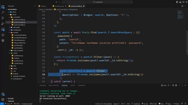Open main branch indicator in status bar
Screen dimensions: 188x105
click(x=7, y=104)
